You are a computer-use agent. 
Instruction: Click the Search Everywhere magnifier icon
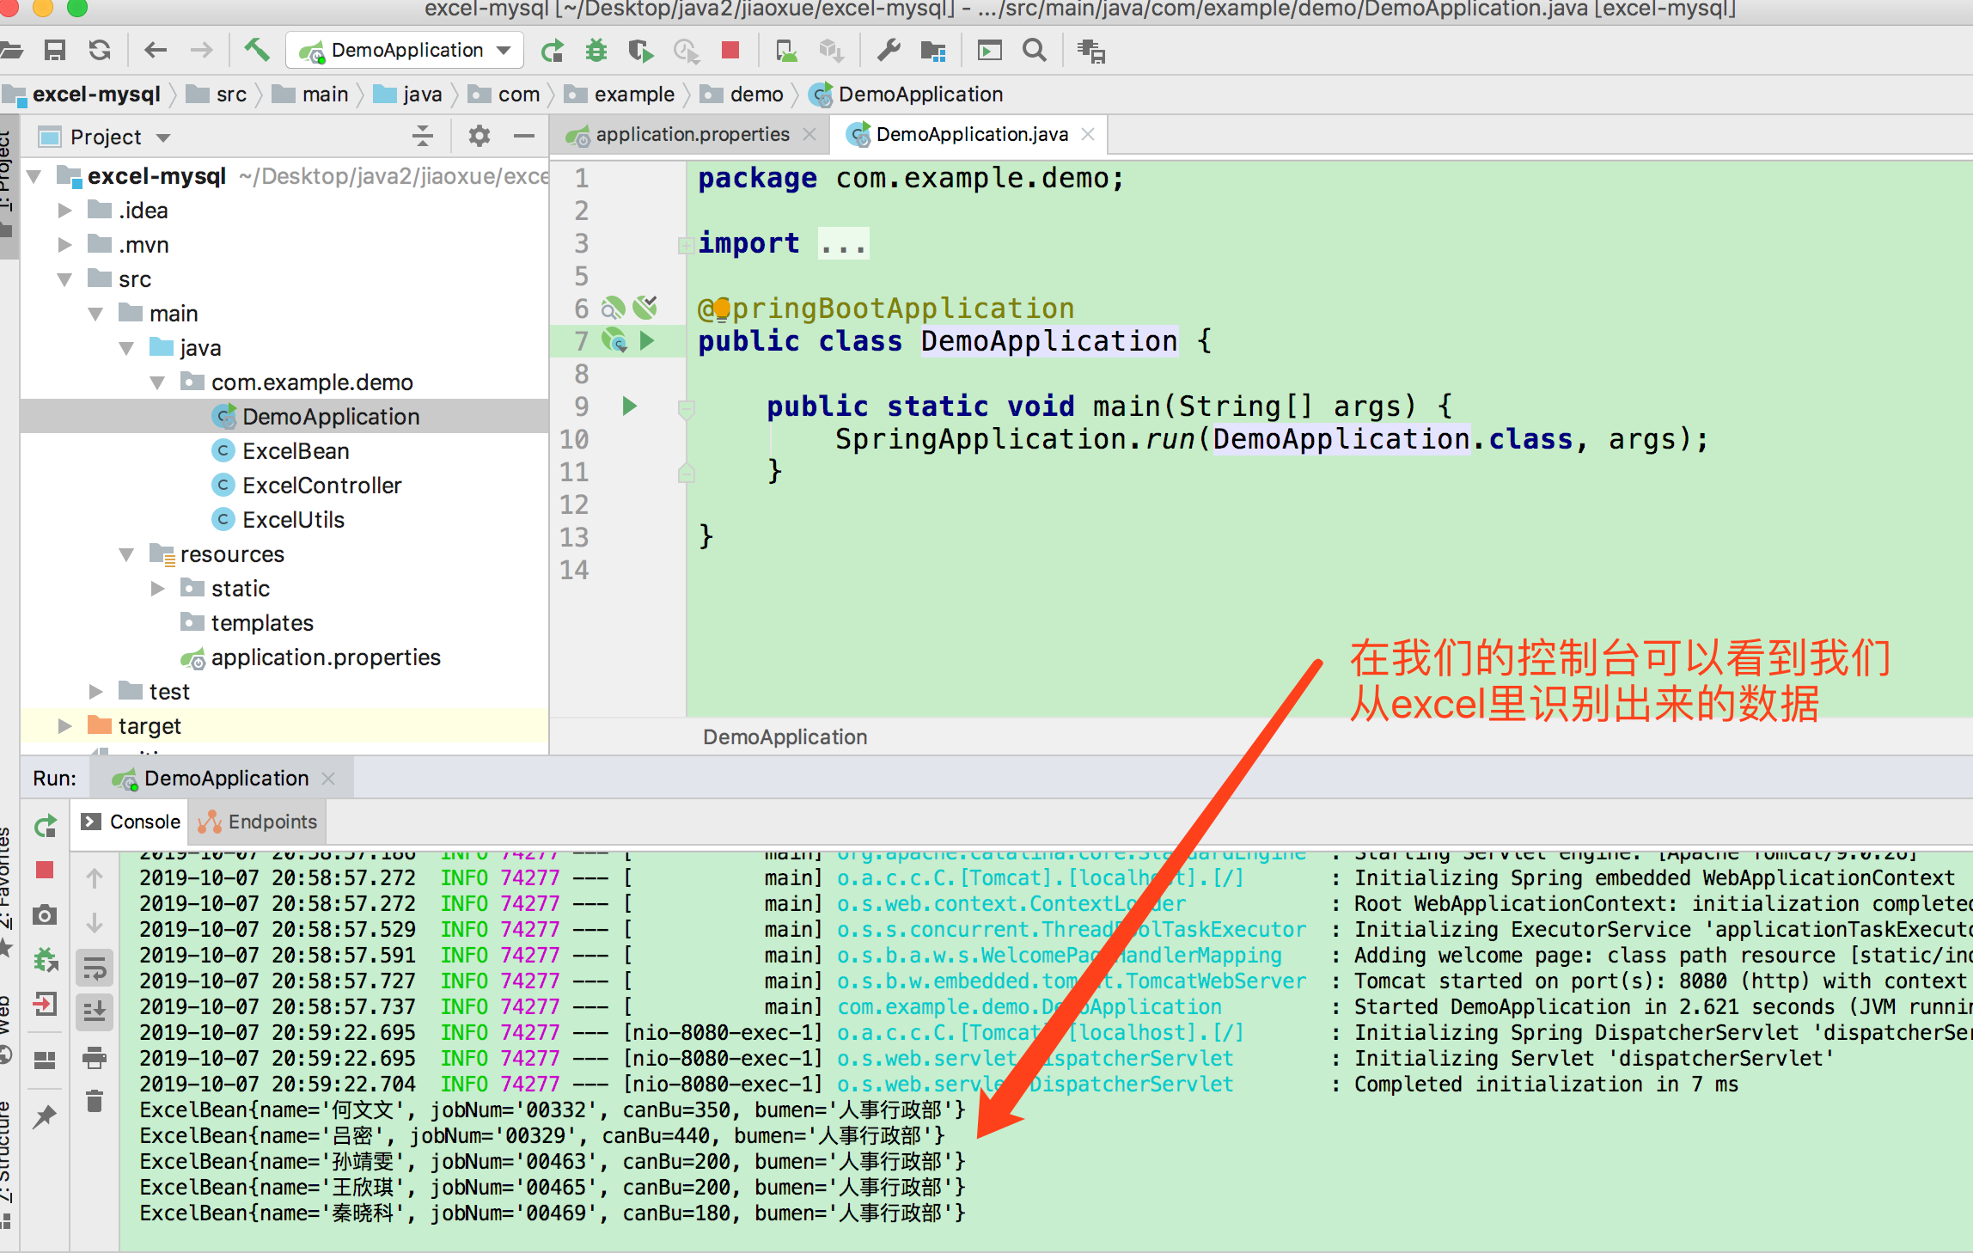[x=1035, y=50]
